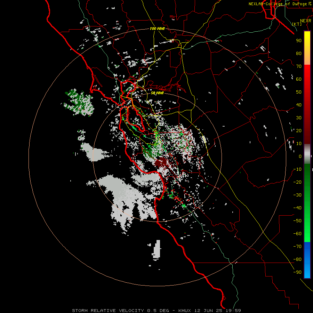The width and height of the screenshot is (313, 313).
Task: Select the 30 value on the velocity scale
Action: pos(299,118)
